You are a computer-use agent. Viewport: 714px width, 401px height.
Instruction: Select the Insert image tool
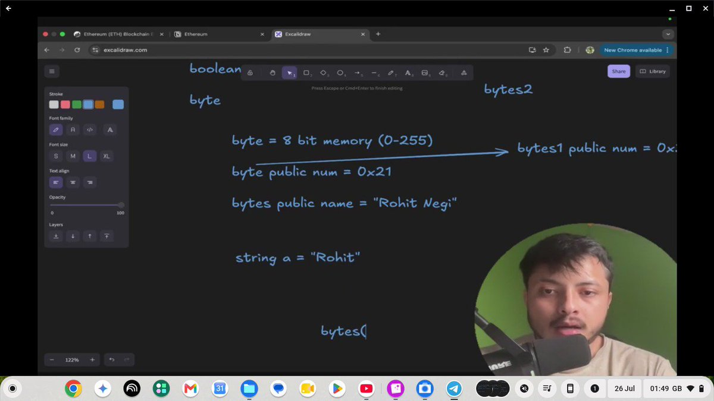(425, 73)
